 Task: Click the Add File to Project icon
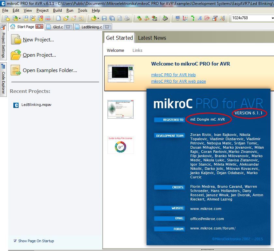point(66,18)
